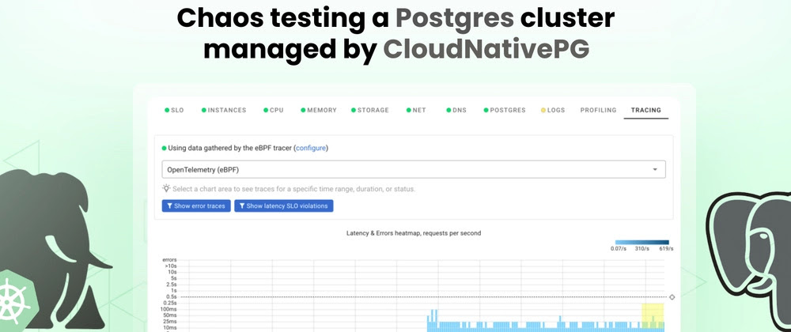Switch to the PROFILING tab
The height and width of the screenshot is (332, 791).
598,110
